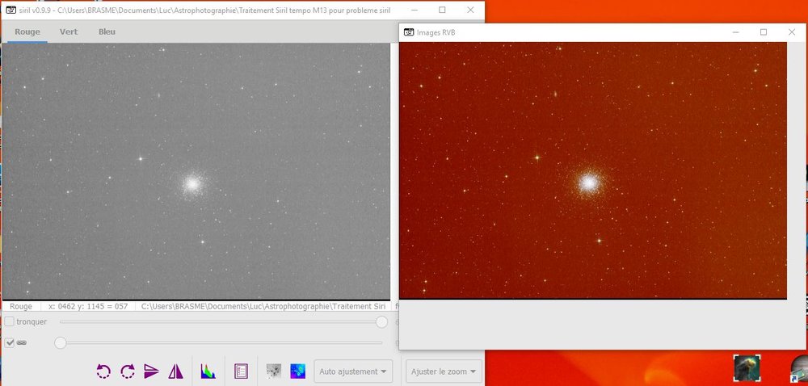Screen dimensions: 808x386
Task: Click the file path in status bar
Action: 263,306
